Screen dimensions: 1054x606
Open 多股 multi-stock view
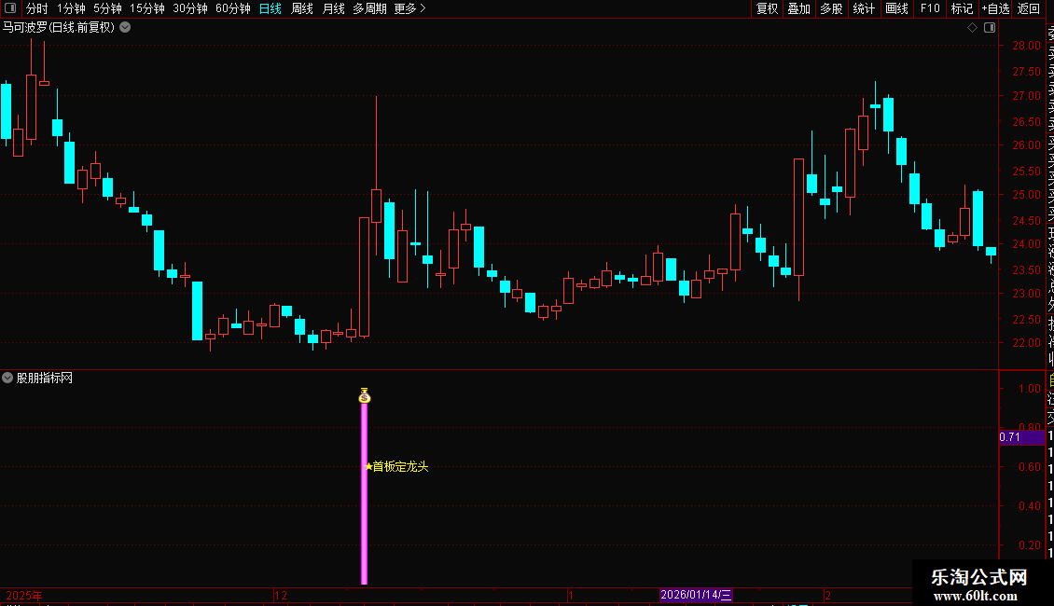pos(831,8)
